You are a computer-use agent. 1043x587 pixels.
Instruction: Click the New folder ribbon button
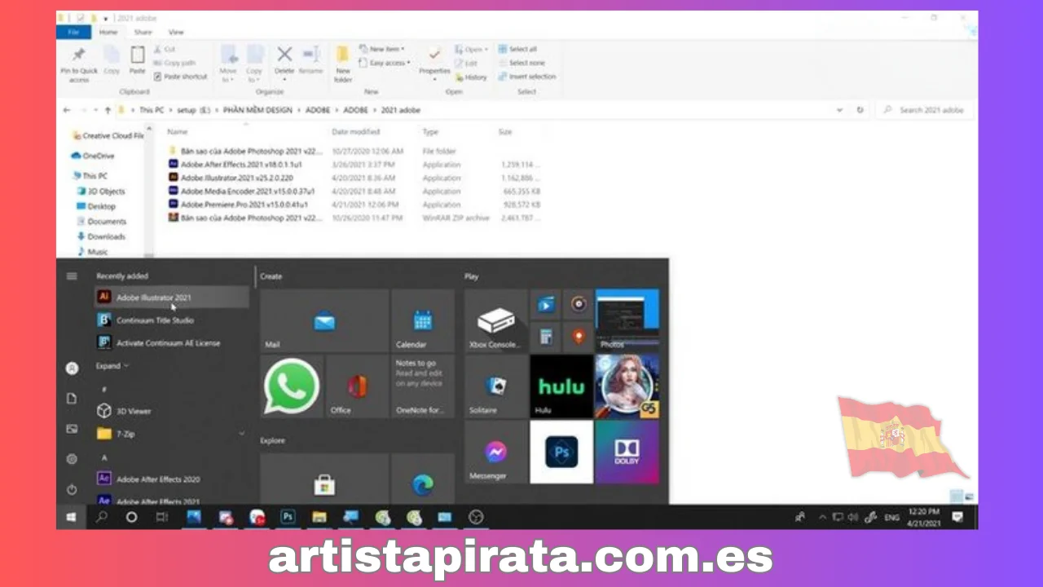pos(343,64)
